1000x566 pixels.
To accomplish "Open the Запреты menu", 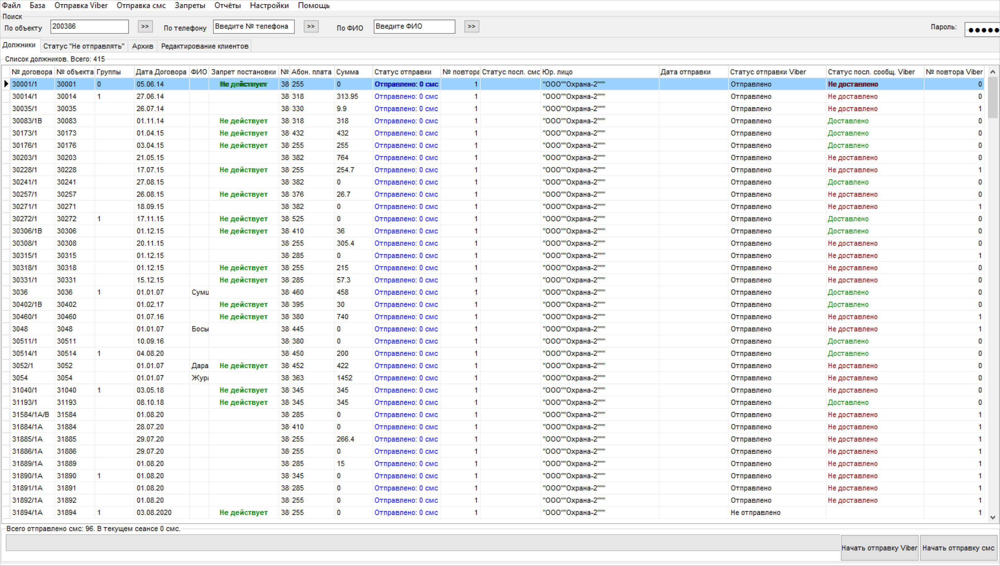I will pyautogui.click(x=190, y=5).
